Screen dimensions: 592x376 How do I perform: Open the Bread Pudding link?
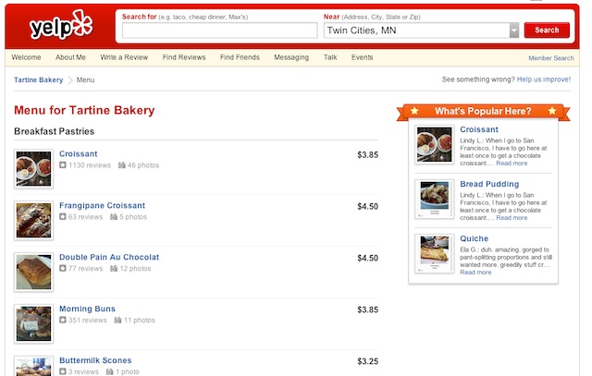coord(489,184)
